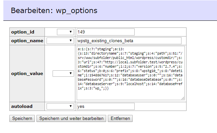Focus the wpstg_existing_clones_beta name field
This screenshot has height=133, width=217.
click(x=129, y=41)
